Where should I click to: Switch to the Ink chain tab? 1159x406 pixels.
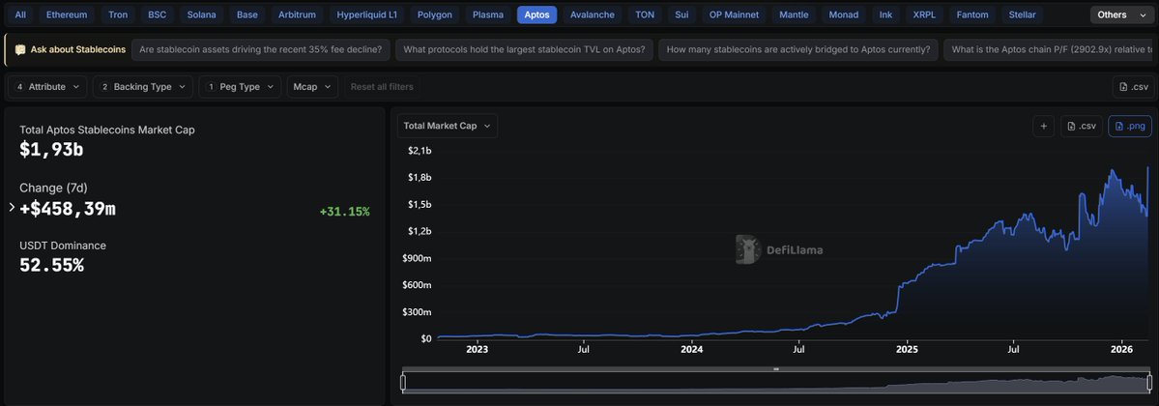886,14
